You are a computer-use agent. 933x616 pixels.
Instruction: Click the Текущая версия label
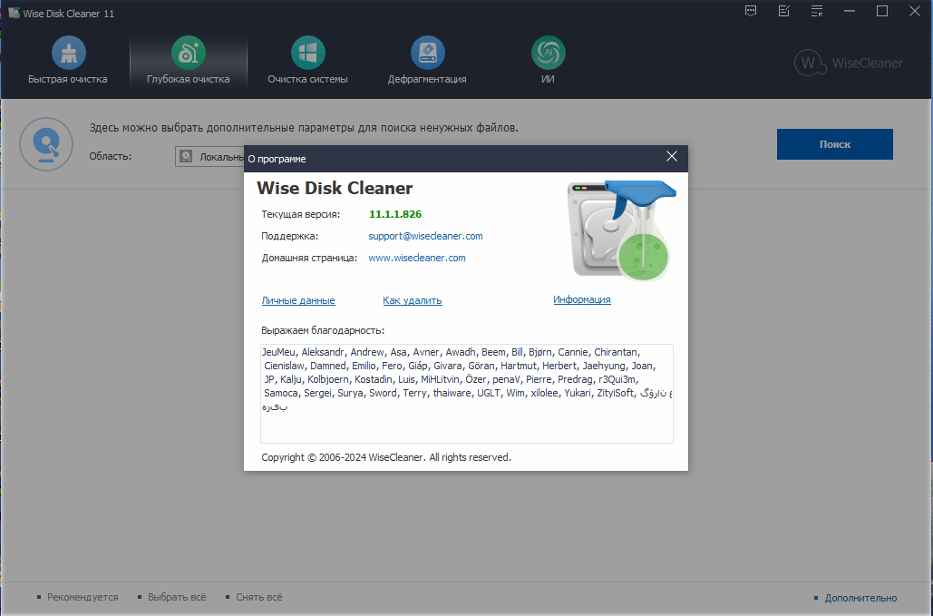[x=300, y=214]
